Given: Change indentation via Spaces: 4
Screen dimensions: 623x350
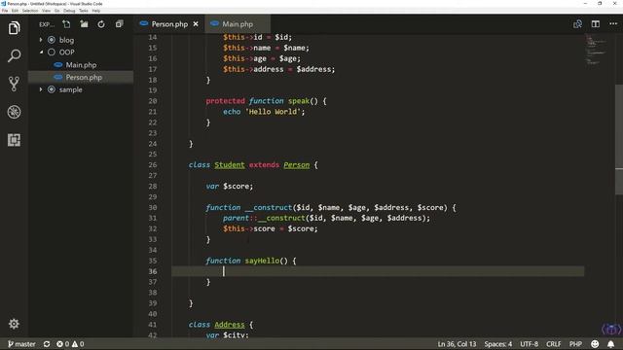Looking at the screenshot, I should click(497, 344).
